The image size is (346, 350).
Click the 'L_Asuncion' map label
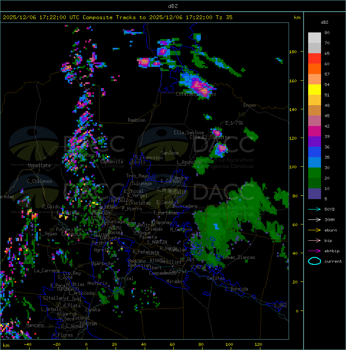pos(189,162)
